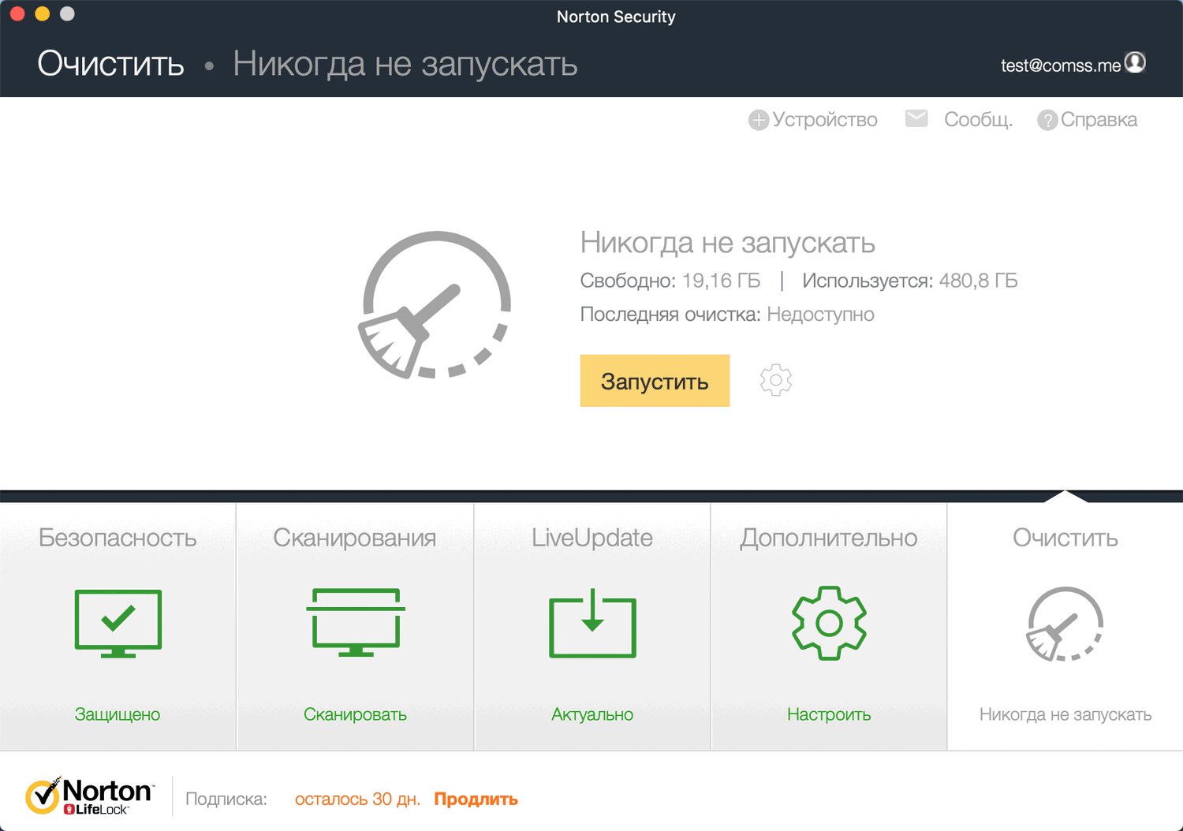Viewport: 1183px width, 831px height.
Task: Click the Подписка: label
Action: coord(226,799)
